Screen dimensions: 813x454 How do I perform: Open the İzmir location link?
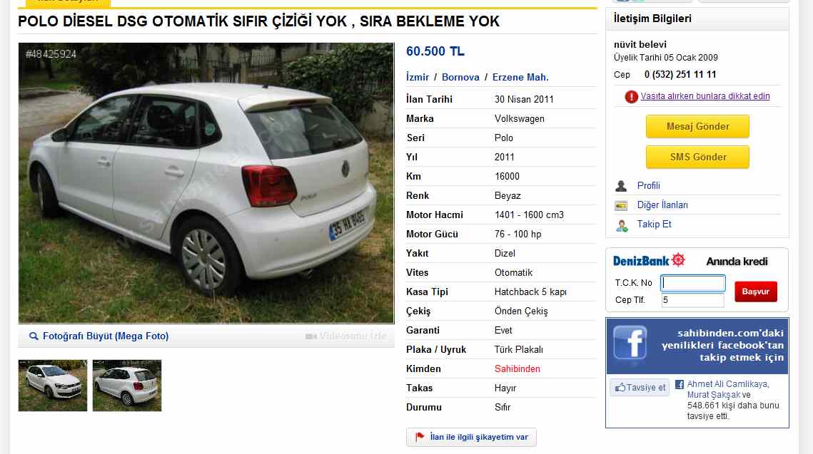click(x=418, y=77)
